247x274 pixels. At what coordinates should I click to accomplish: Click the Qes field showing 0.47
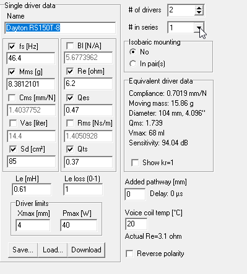(89, 110)
